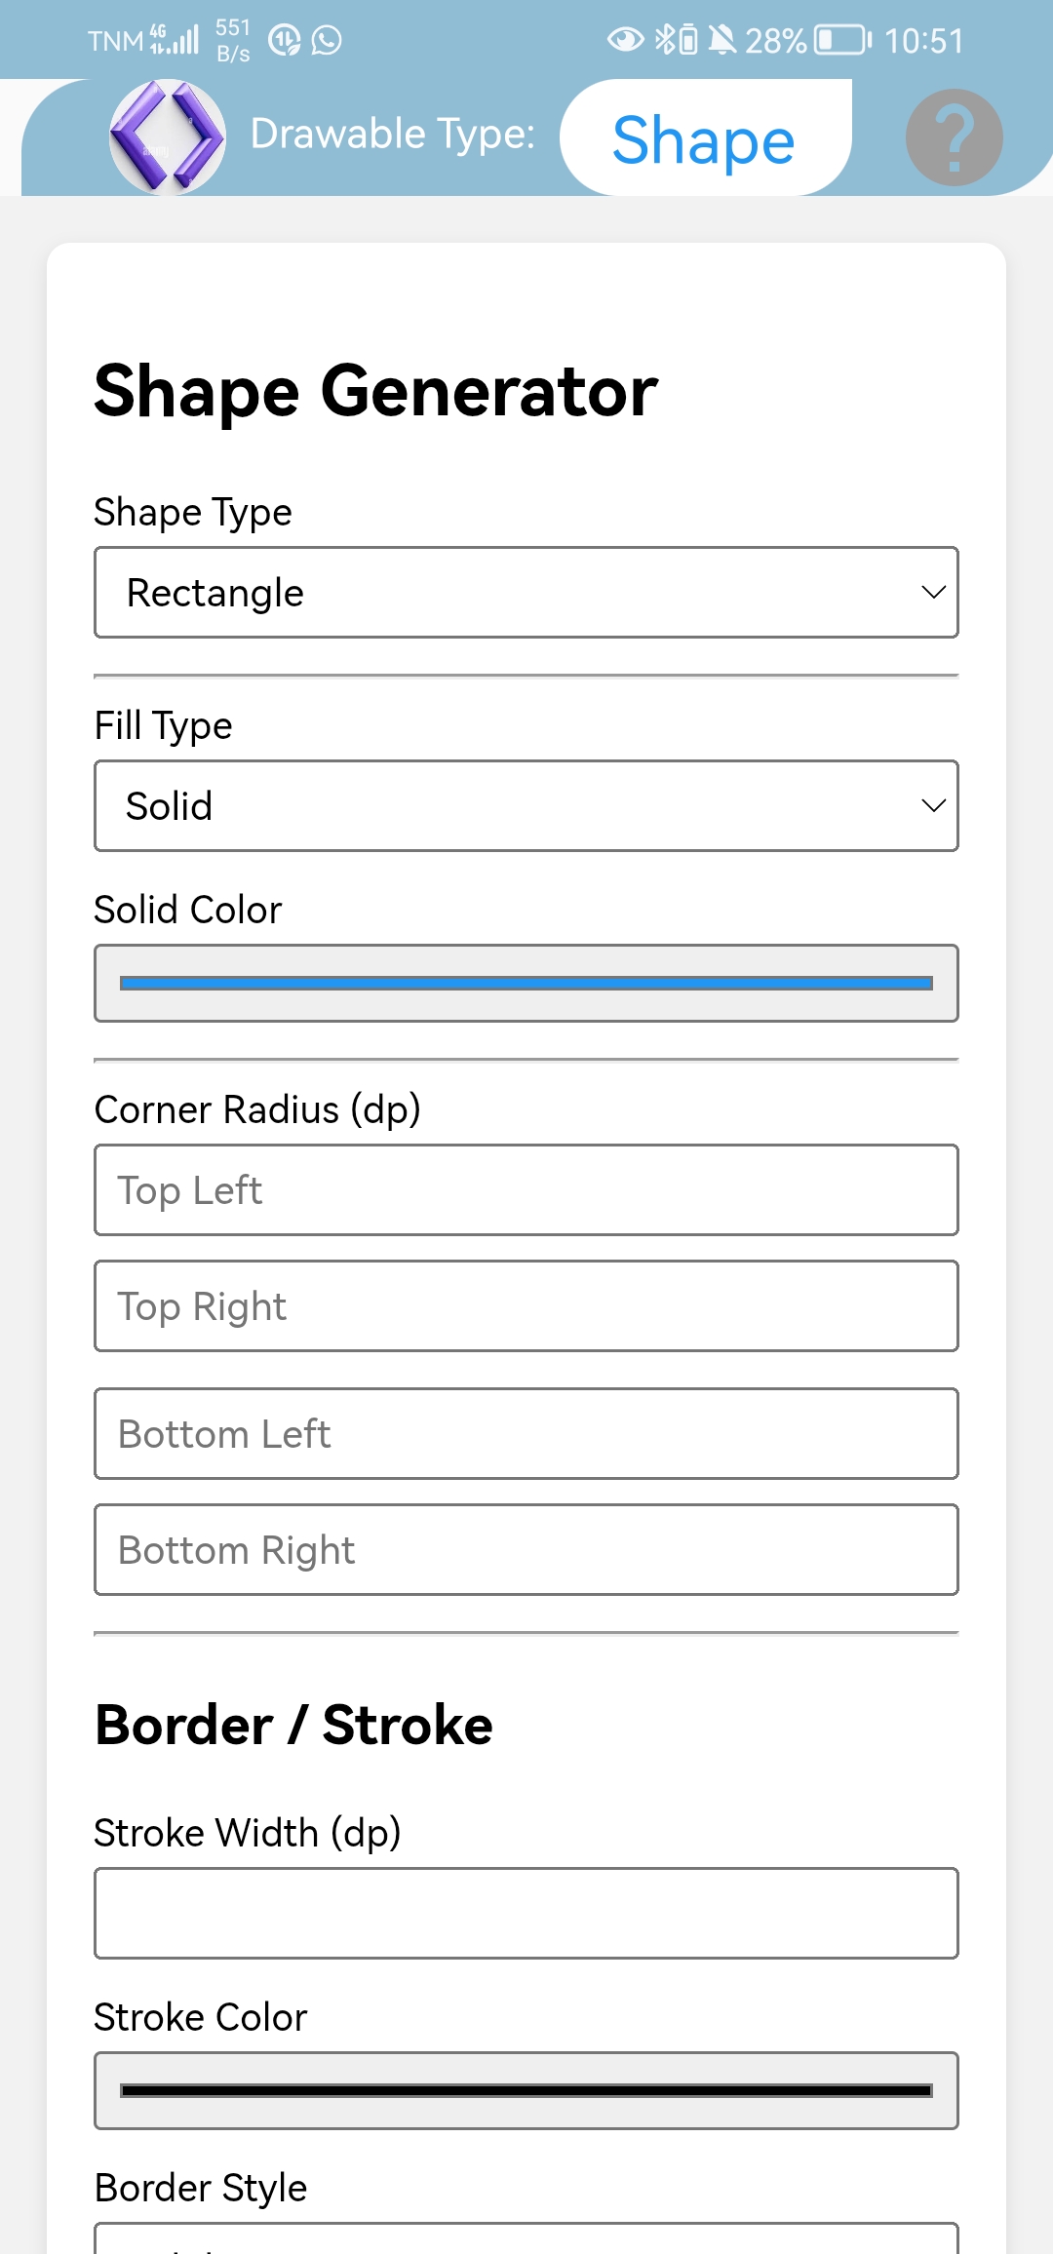Click the Bottom Right radius input
The image size is (1053, 2254).
(x=526, y=1550)
